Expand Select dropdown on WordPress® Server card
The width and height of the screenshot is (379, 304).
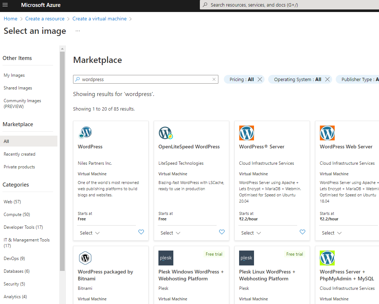point(251,233)
